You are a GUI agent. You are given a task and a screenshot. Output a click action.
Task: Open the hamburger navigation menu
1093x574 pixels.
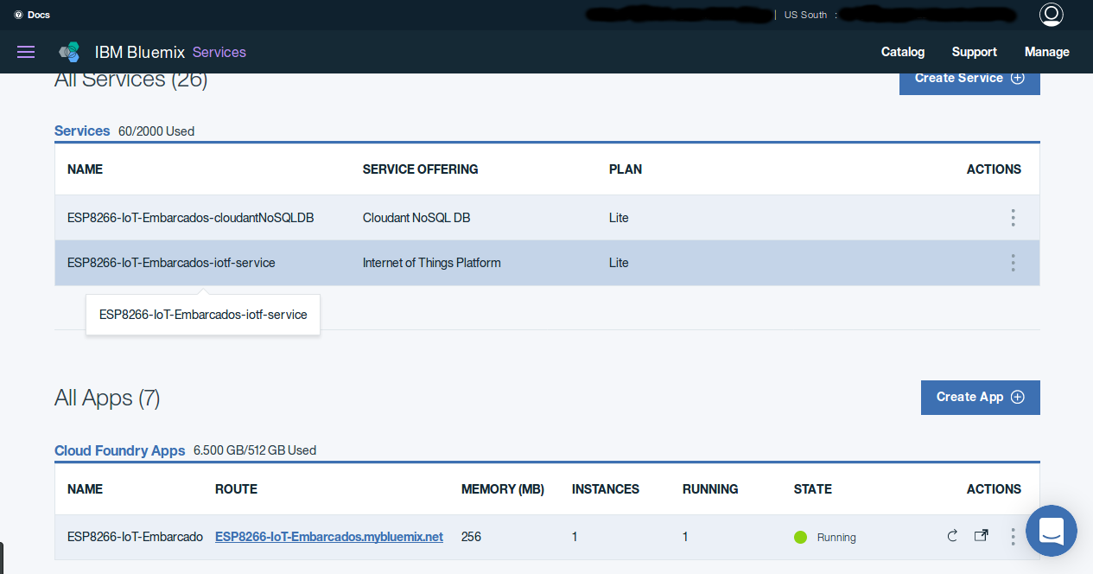[x=26, y=52]
